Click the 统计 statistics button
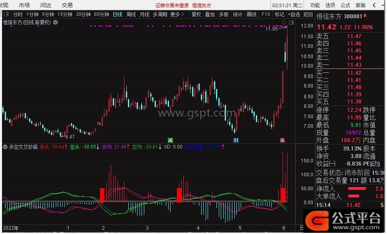387x234 pixels. [238, 15]
